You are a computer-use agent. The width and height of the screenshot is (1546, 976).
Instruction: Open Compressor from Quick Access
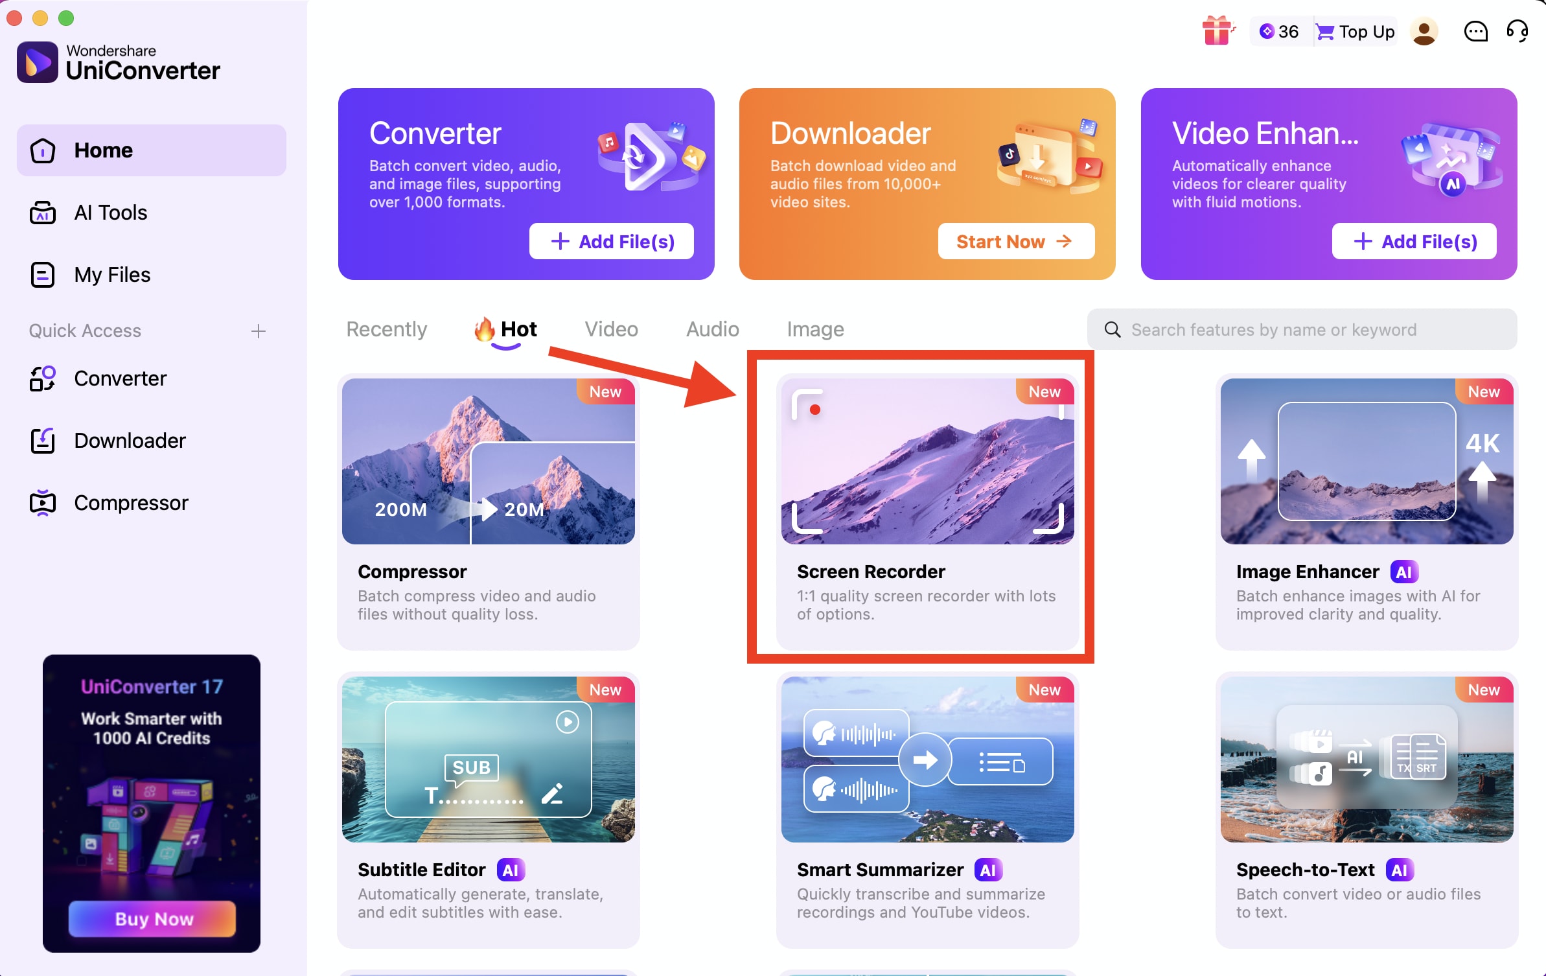tap(131, 503)
